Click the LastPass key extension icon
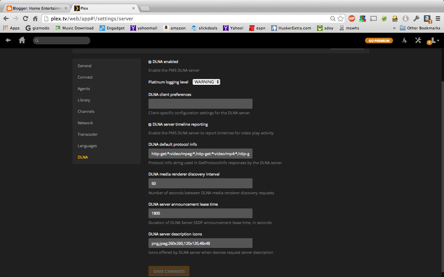The image size is (444, 277). click(416, 18)
